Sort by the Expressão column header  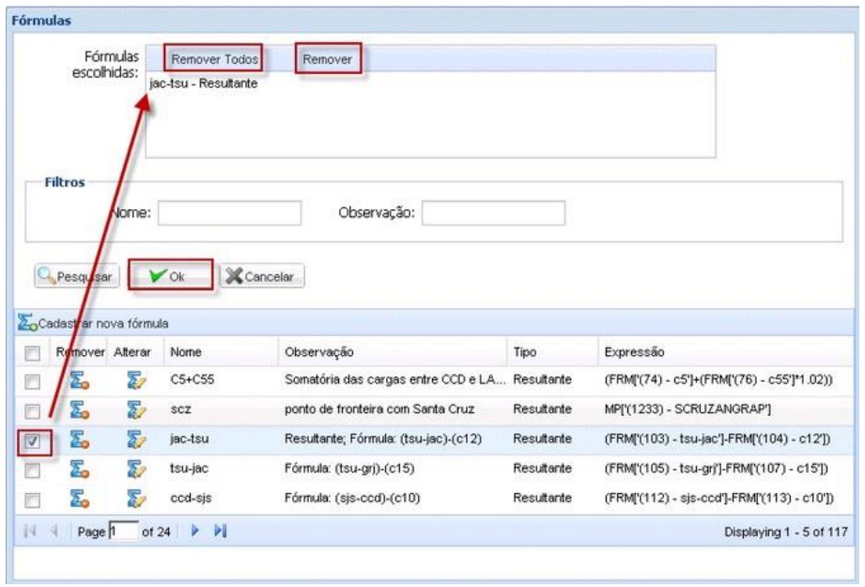636,350
